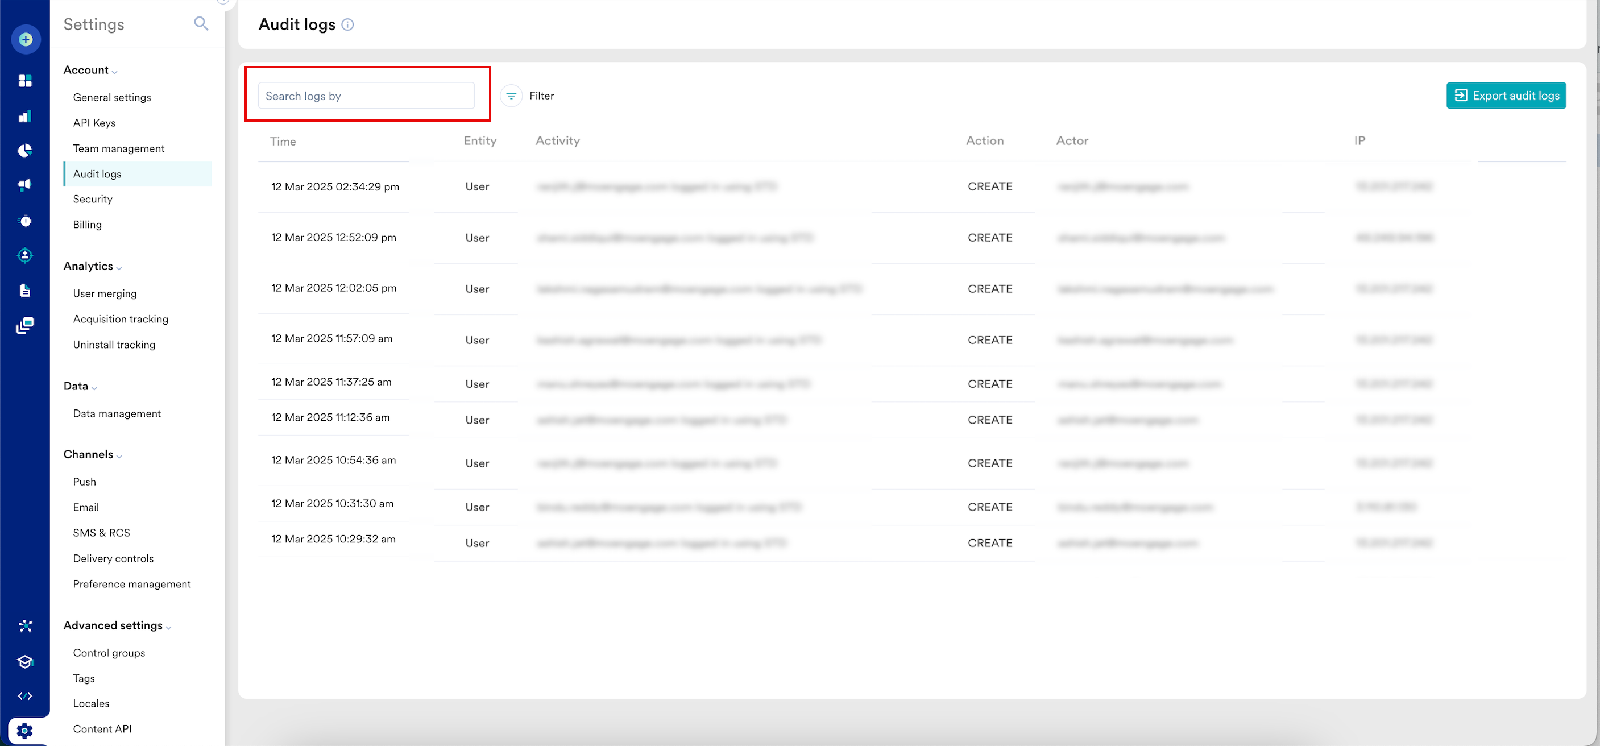Collapse the Channels section chevron
The image size is (1600, 746).
[x=119, y=457]
